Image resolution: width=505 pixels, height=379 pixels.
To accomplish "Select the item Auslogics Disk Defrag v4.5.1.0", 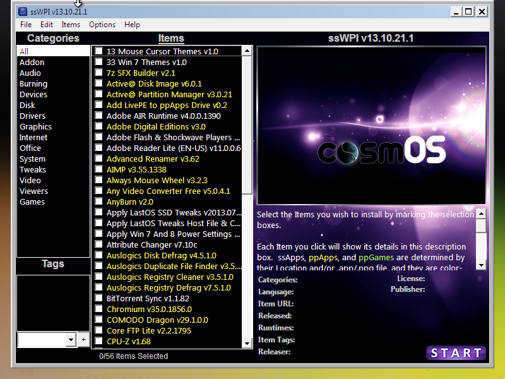I will [162, 256].
